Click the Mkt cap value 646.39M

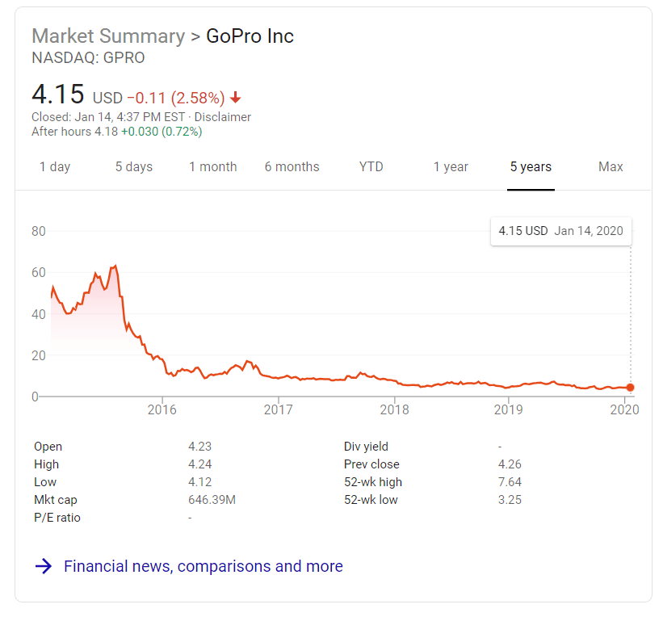pos(212,500)
